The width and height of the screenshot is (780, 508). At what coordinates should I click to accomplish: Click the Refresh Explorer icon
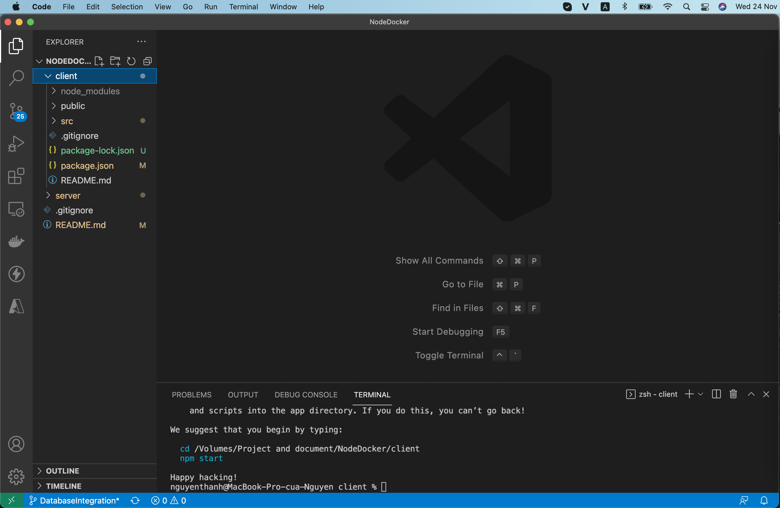pyautogui.click(x=131, y=61)
